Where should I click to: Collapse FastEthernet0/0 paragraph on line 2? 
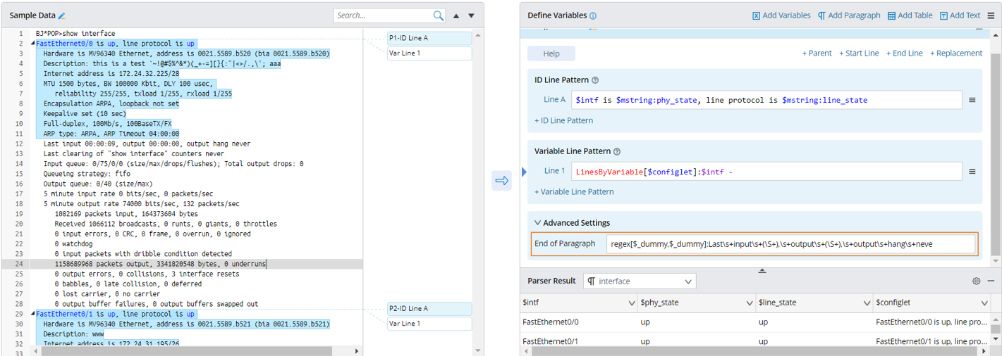[x=32, y=44]
